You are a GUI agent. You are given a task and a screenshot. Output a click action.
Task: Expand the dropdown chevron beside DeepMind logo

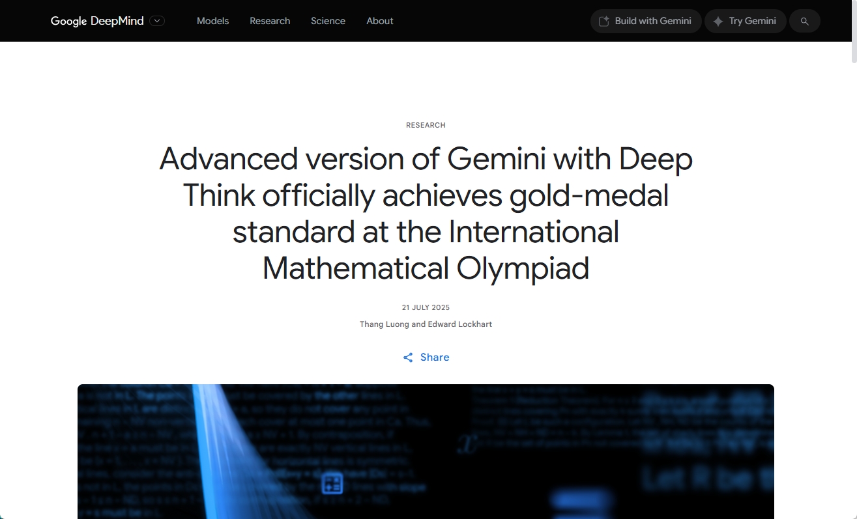point(157,21)
